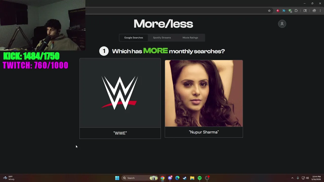The image size is (324, 182).
Task: Open File Explorer from the taskbar
Action: point(192,178)
